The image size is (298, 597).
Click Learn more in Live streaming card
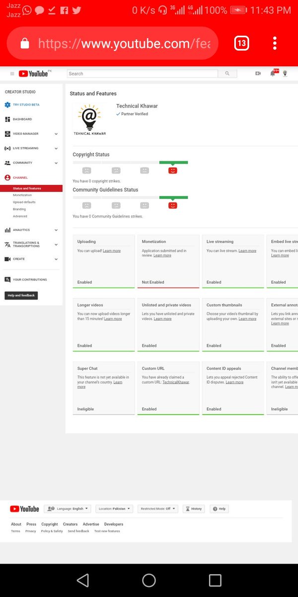click(247, 251)
